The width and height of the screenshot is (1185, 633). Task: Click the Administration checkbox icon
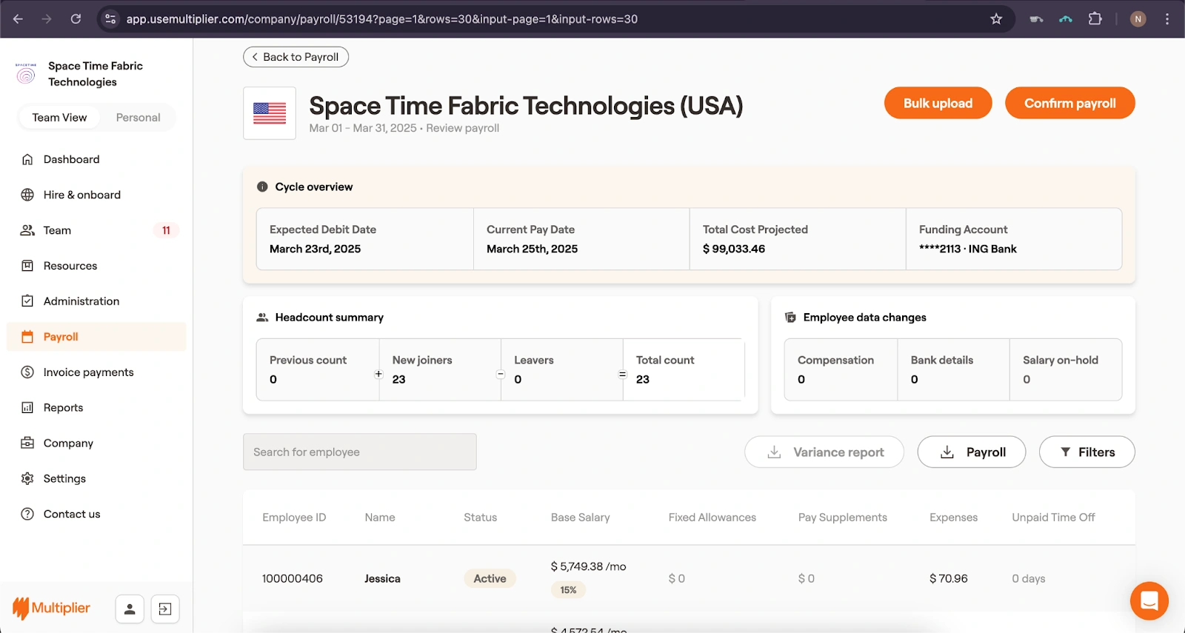click(x=27, y=301)
